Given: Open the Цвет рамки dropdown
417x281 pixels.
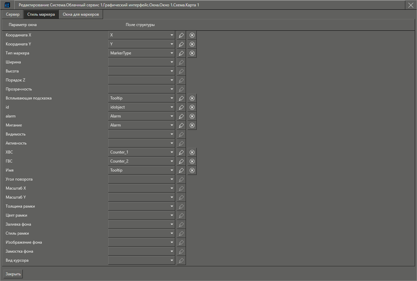Looking at the screenshot, I should [x=172, y=215].
